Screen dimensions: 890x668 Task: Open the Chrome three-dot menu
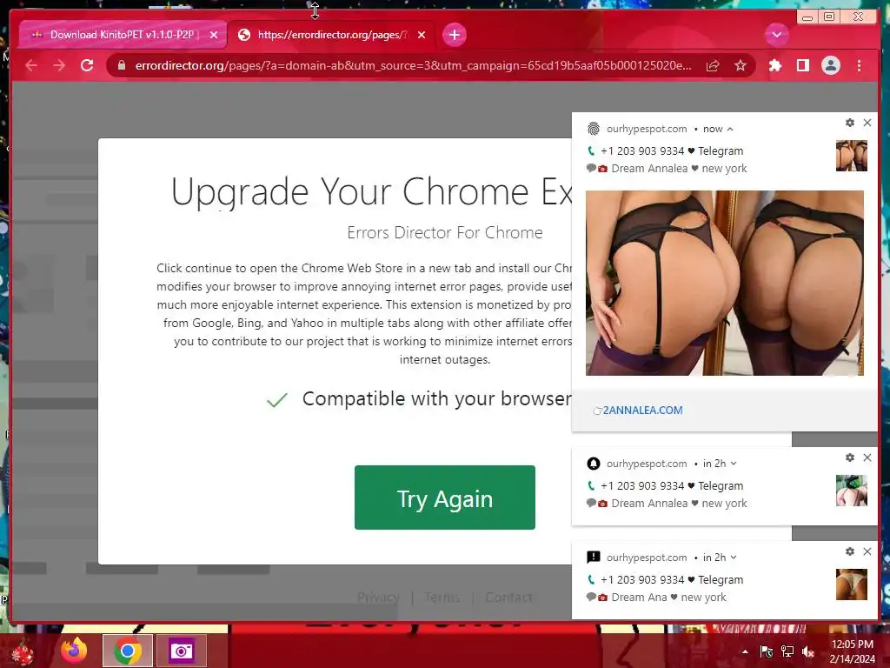tap(860, 66)
